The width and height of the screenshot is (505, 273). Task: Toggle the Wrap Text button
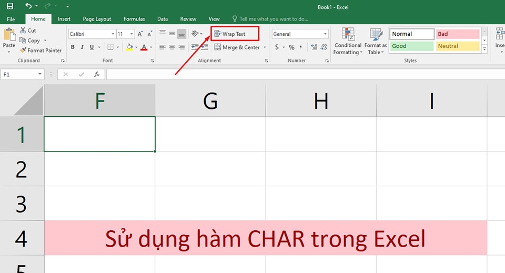pyautogui.click(x=235, y=34)
